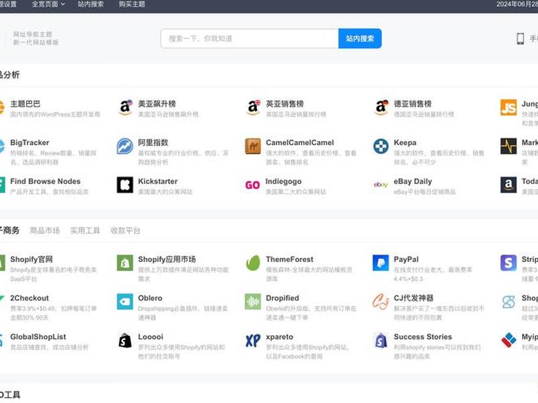Click the Shopify应用市场 title text
The width and height of the screenshot is (538, 403).
pyautogui.click(x=167, y=259)
